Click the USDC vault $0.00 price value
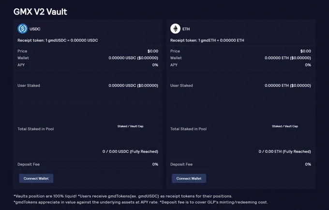 coord(153,51)
